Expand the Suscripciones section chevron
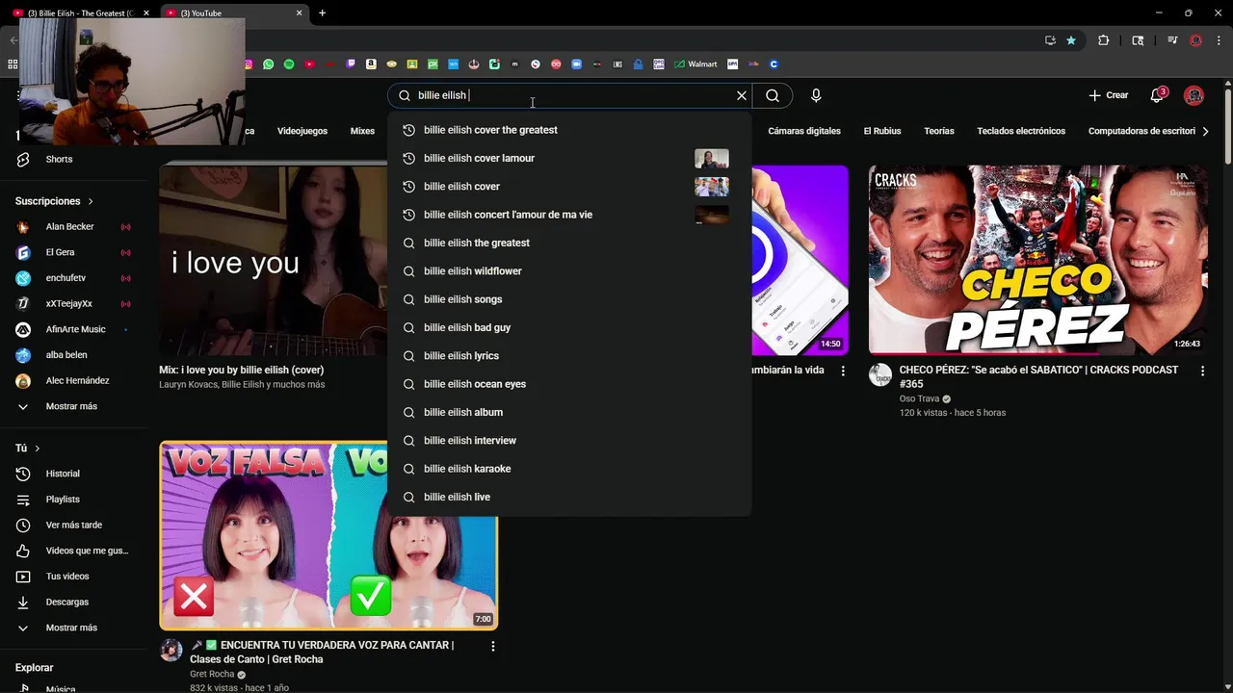 91,201
